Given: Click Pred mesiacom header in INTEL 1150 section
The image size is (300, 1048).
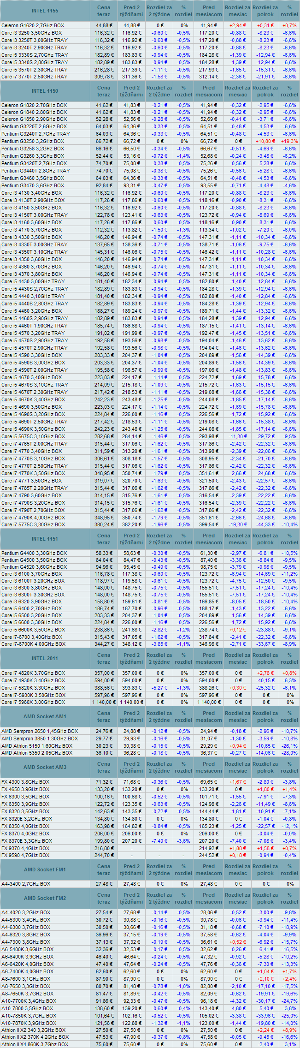Looking at the screenshot, I should click(x=209, y=91).
